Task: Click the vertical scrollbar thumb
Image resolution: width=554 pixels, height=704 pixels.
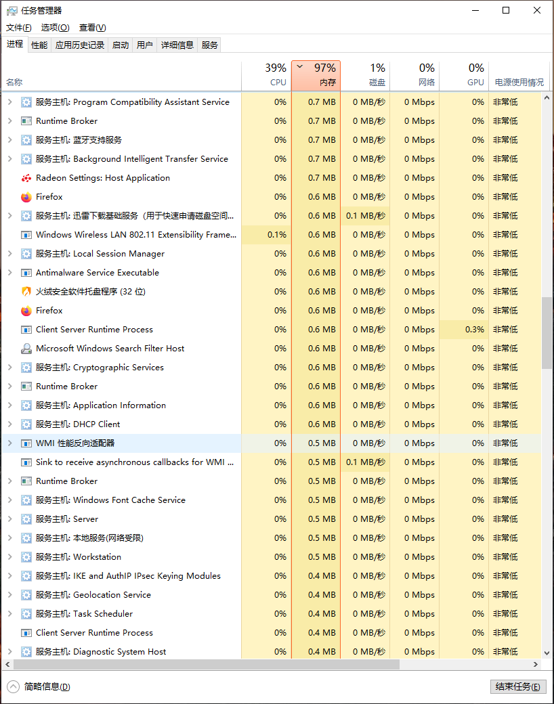Action: tap(547, 332)
